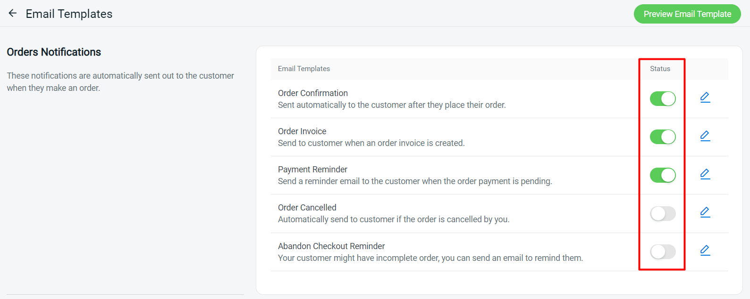Screen dimensions: 750x299
Task: Disable the Order Confirmation notification
Action: [662, 99]
